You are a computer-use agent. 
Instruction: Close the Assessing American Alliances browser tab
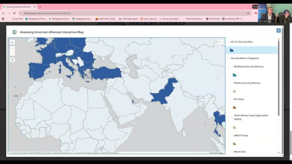35,7
